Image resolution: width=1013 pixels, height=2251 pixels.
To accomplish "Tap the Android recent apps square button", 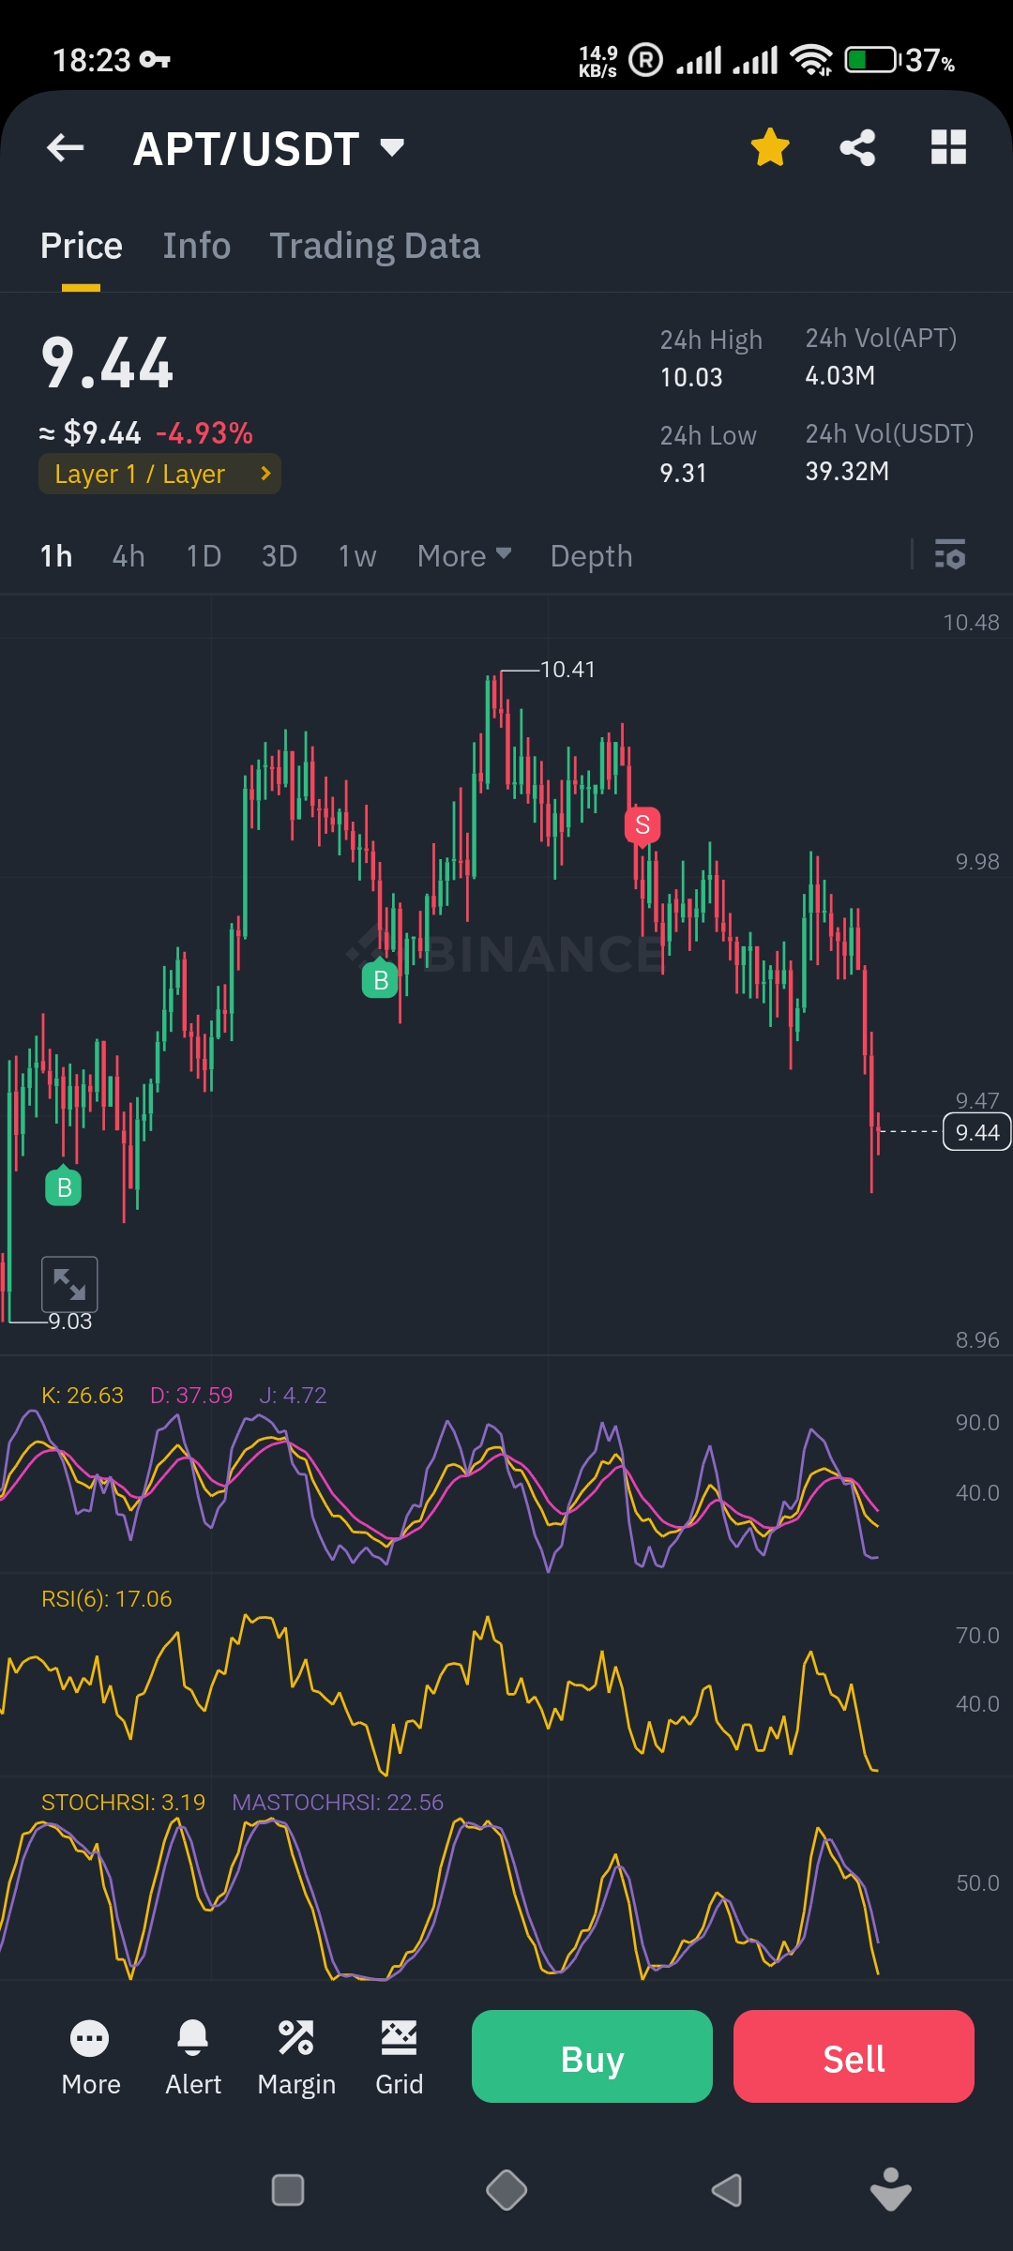I will coord(288,2190).
